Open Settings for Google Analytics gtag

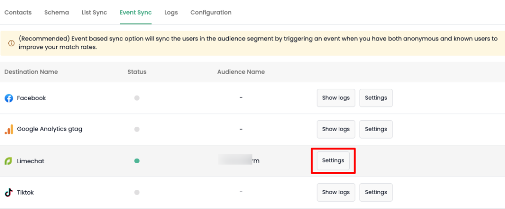click(x=376, y=129)
